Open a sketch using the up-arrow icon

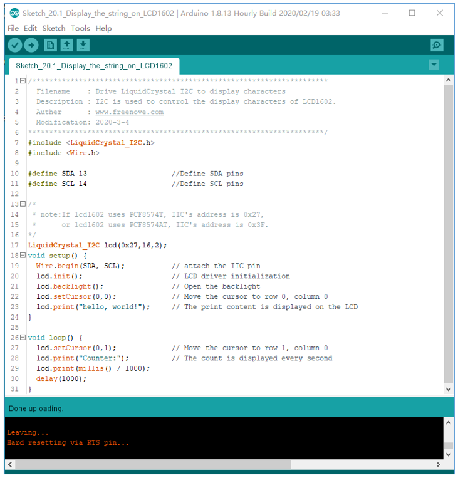(67, 46)
